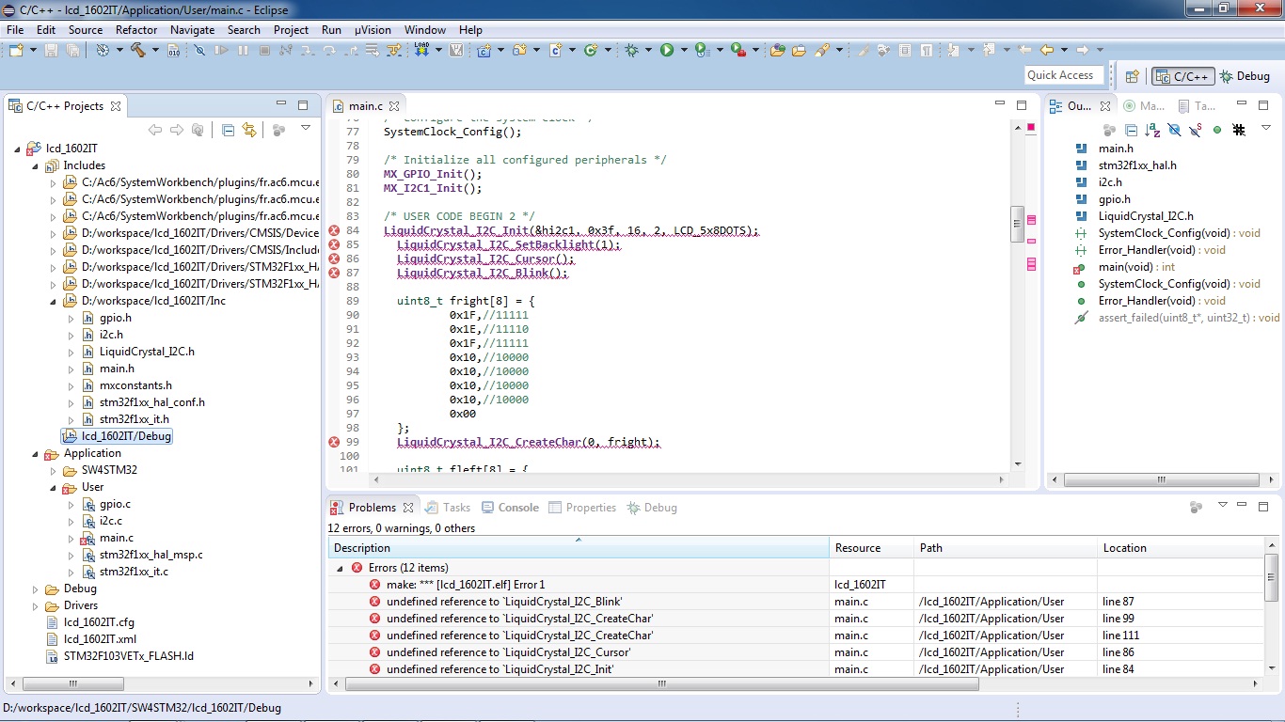
Task: Click the binary 010 toolbar icon
Action: coord(174,51)
